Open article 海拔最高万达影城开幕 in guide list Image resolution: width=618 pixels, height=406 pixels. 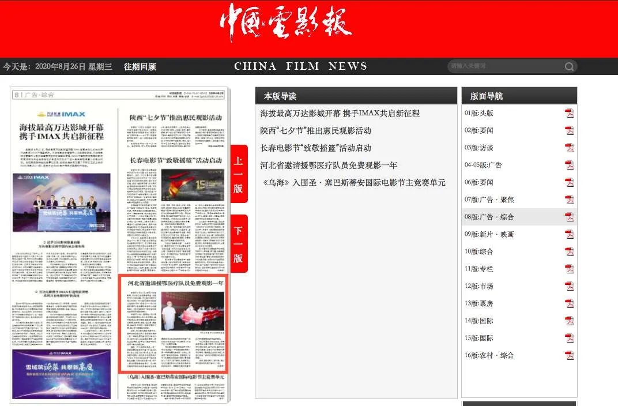tap(340, 114)
